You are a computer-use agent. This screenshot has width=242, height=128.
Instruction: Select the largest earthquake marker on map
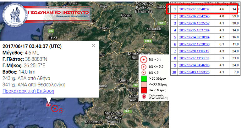(x=55, y=109)
